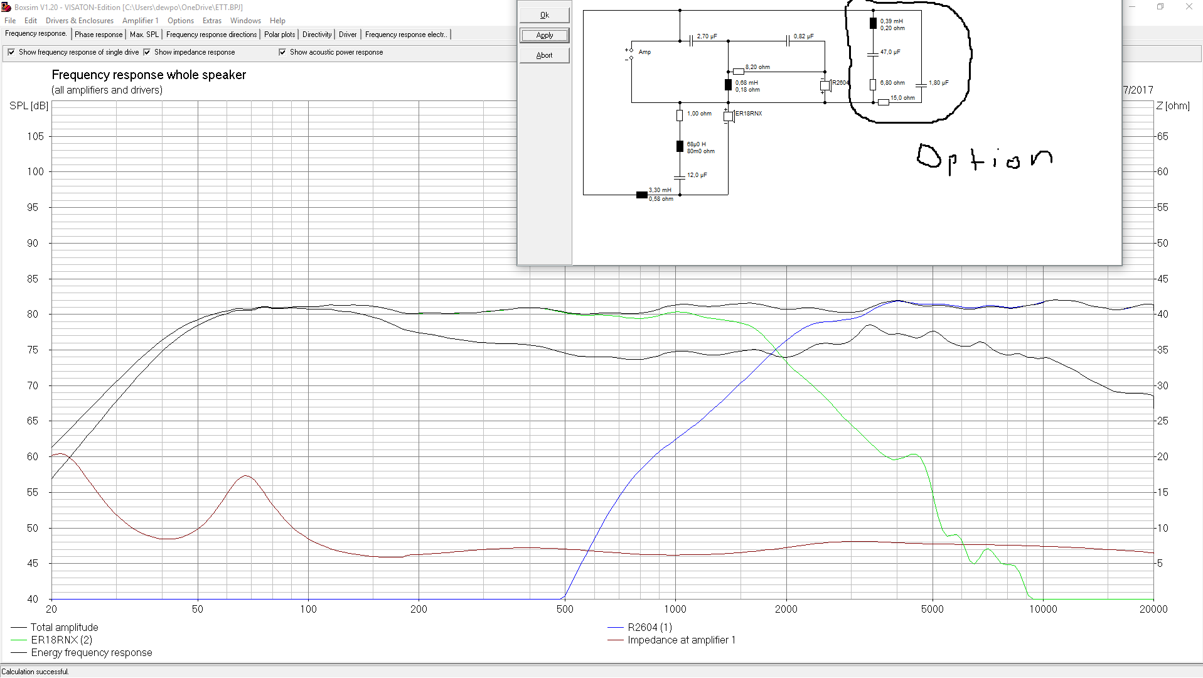Select the 0,68 mH inductor symbol
Screen dimensions: 1203x678
point(728,85)
